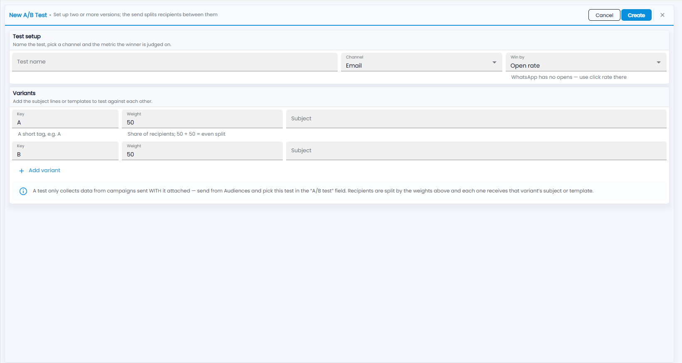This screenshot has height=363, width=682.
Task: Close the New A/B Test dialog
Action: 662,15
